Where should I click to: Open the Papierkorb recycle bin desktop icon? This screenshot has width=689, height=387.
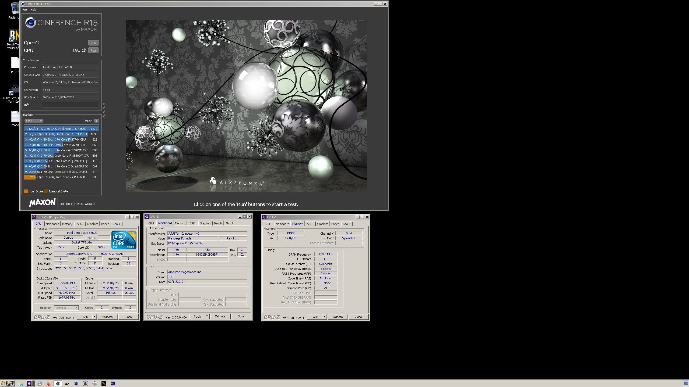[x=15, y=11]
